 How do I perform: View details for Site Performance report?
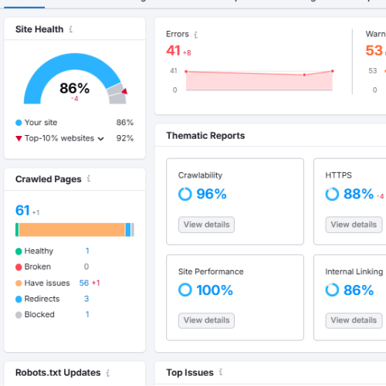pyautogui.click(x=206, y=320)
